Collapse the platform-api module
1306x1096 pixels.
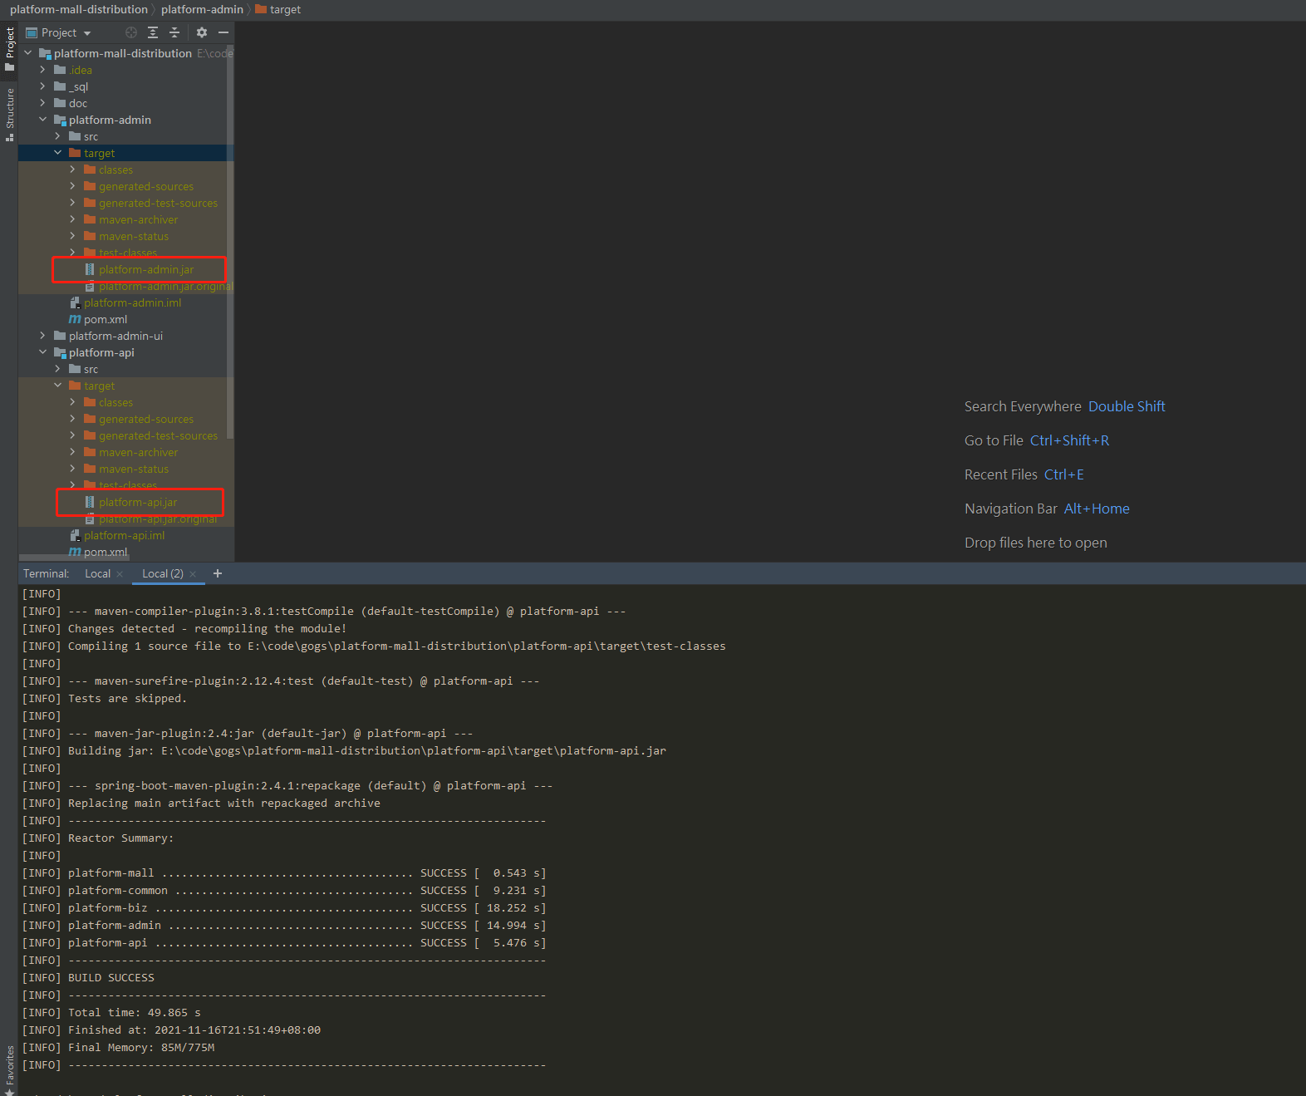[x=43, y=352]
